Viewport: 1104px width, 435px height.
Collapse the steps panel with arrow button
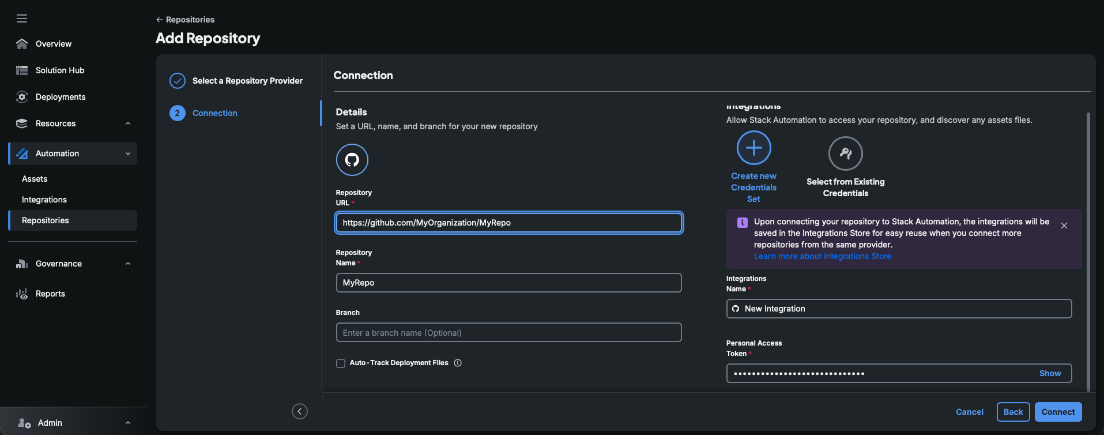tap(300, 411)
